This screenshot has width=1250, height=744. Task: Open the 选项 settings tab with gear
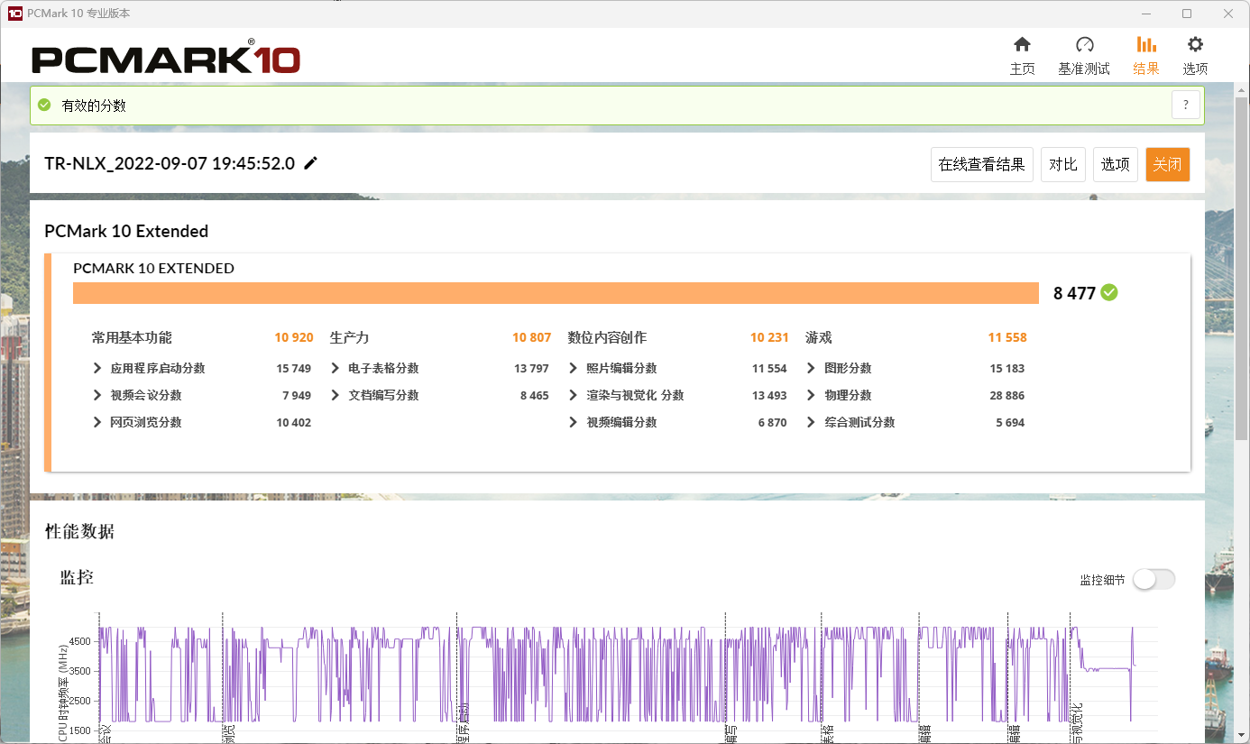tap(1195, 56)
